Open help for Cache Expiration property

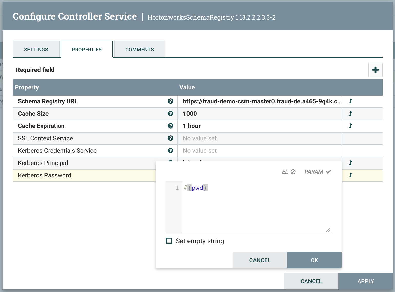click(170, 126)
